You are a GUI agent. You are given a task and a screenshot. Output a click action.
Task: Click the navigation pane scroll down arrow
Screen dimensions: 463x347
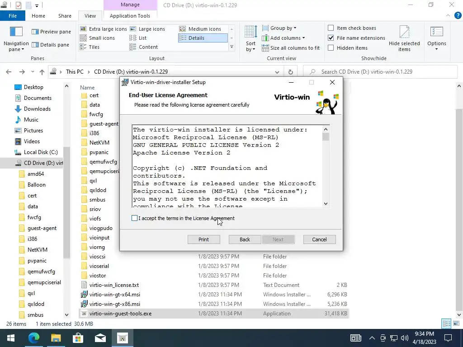[x=66, y=315]
